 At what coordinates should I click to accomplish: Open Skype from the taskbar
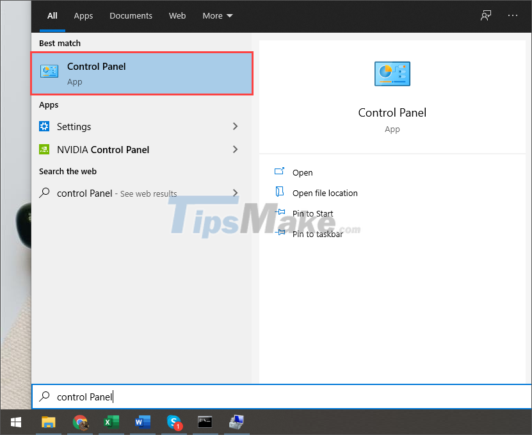(173, 423)
